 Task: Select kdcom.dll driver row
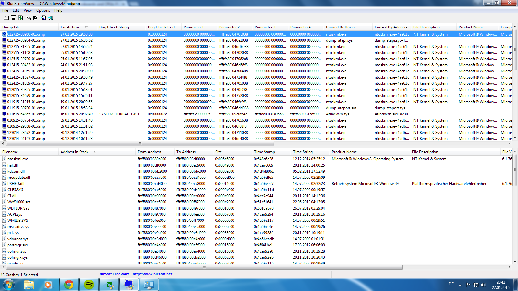coord(256,171)
